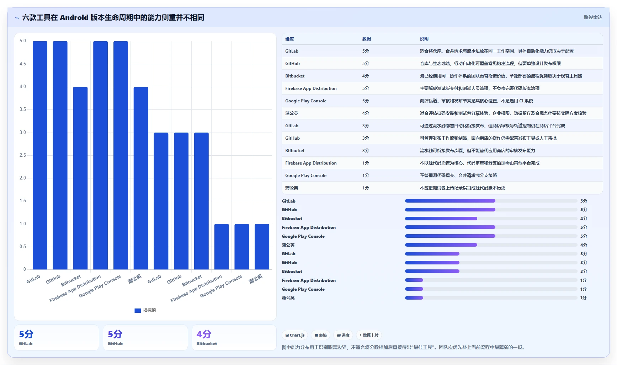Image resolution: width=617 pixels, height=365 pixels.
Task: Click the first 蒲公英 chart bar reaching 4.0
Action: coord(141,178)
